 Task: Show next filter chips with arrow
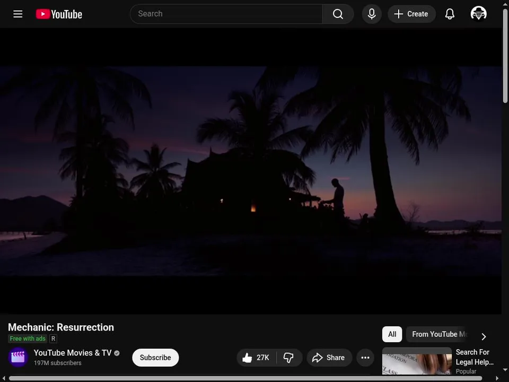coord(484,336)
